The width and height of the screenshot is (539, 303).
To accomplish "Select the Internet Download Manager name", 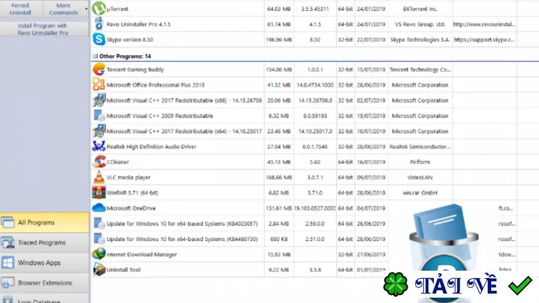I will click(141, 255).
